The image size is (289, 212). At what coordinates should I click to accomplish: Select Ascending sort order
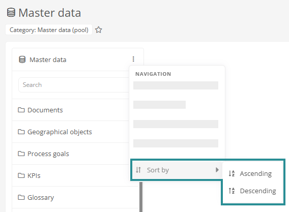point(252,173)
